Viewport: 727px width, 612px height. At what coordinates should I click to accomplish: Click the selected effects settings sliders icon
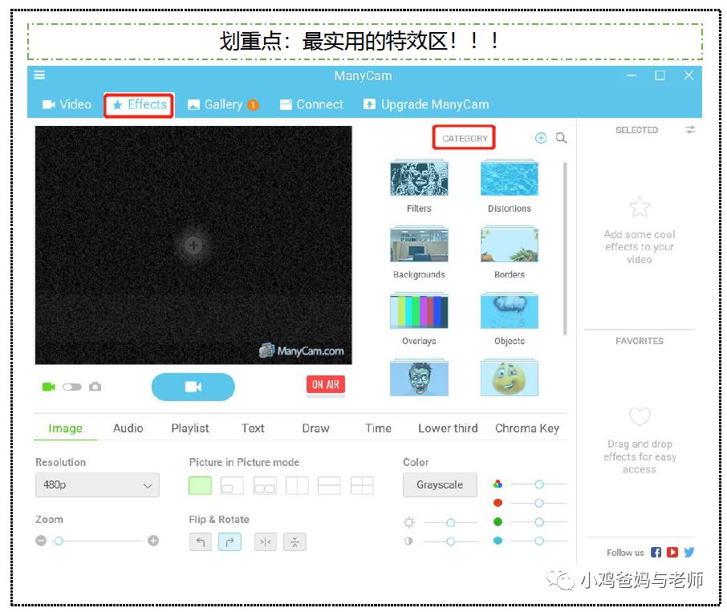[x=690, y=130]
